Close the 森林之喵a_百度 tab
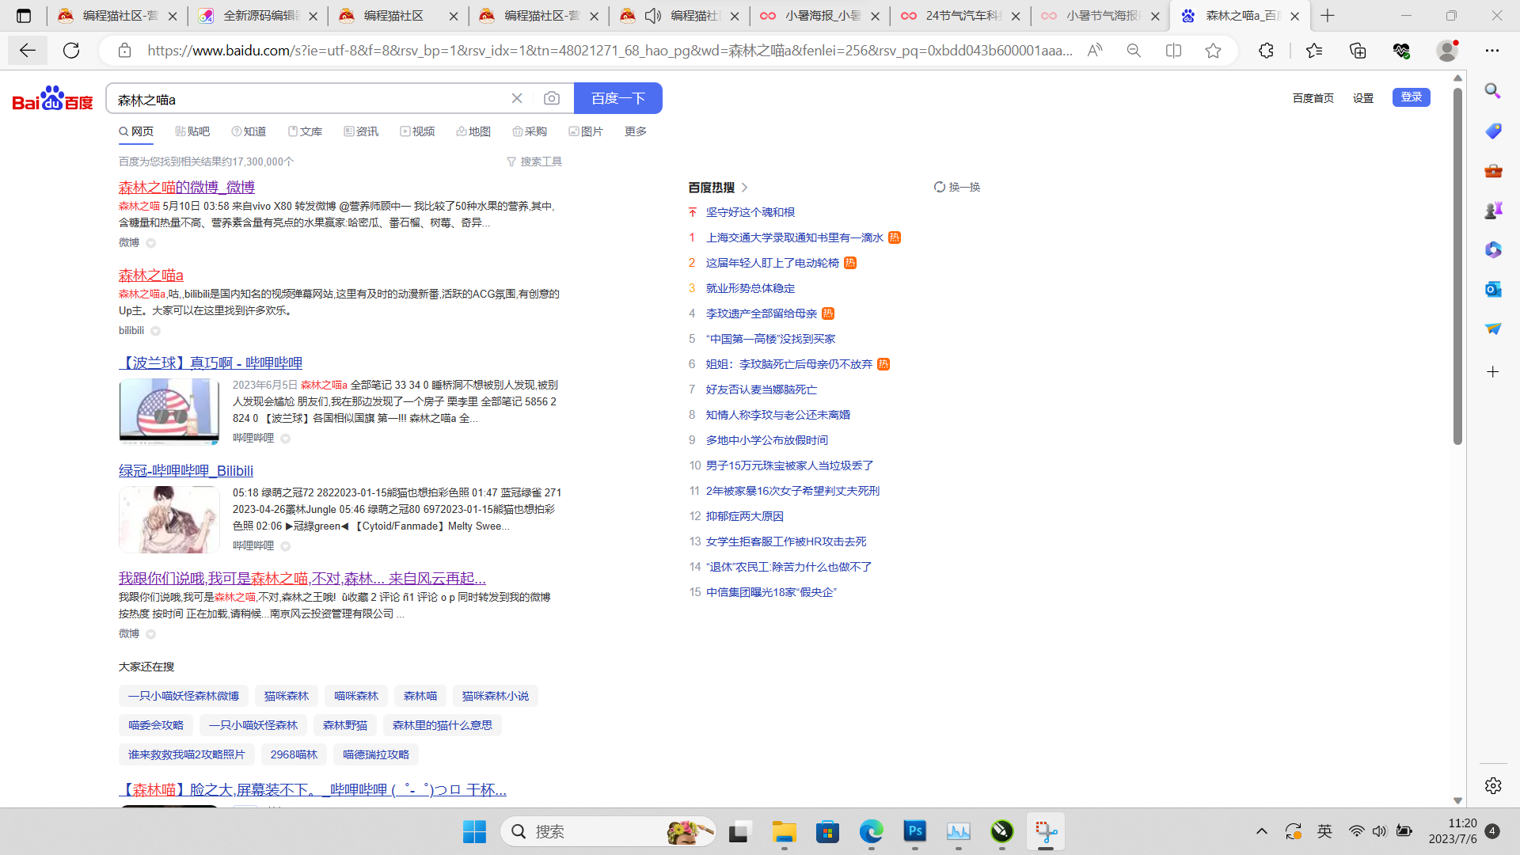Screen dimensions: 1520x855 1295,16
